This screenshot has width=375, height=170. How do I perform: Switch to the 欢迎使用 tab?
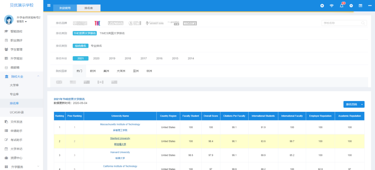[x=65, y=8]
